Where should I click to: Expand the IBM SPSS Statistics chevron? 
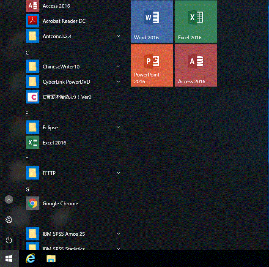(118, 248)
